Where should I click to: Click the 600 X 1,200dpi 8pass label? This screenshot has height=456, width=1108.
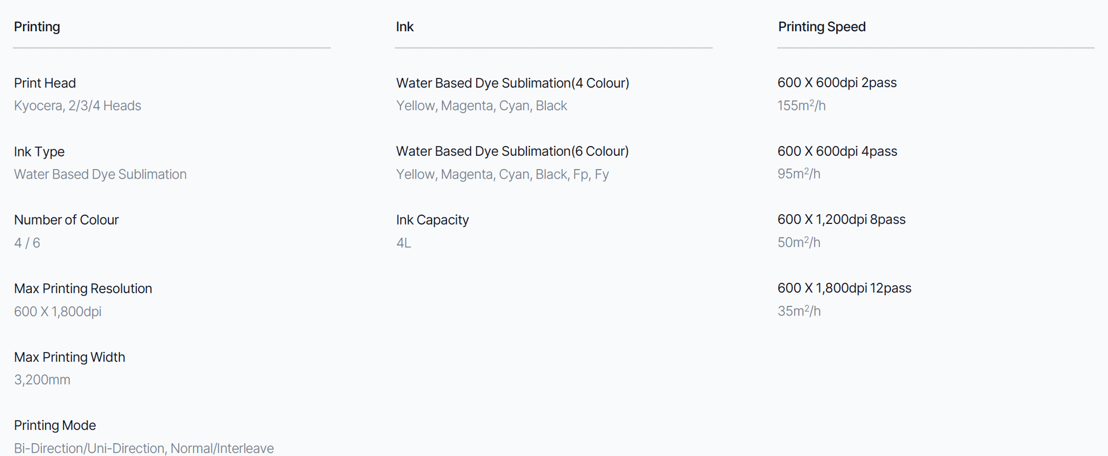tap(841, 219)
